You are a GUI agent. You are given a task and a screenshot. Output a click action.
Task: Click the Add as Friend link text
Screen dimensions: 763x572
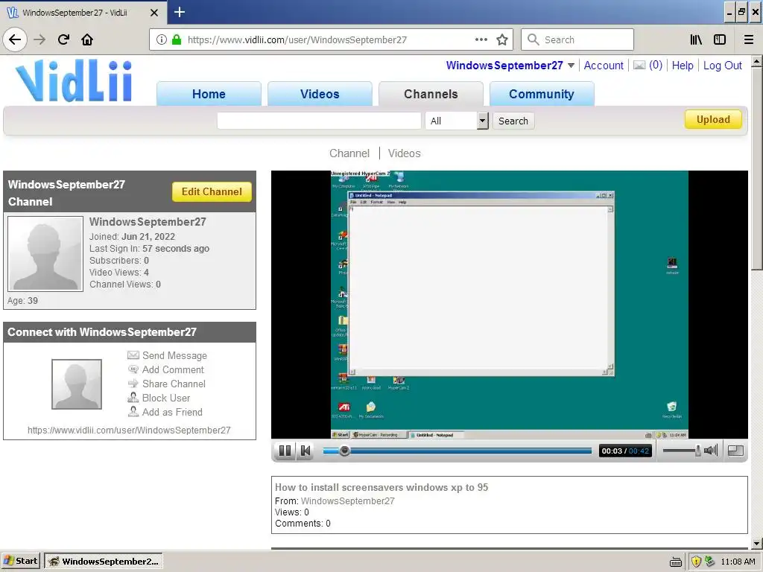[172, 412]
